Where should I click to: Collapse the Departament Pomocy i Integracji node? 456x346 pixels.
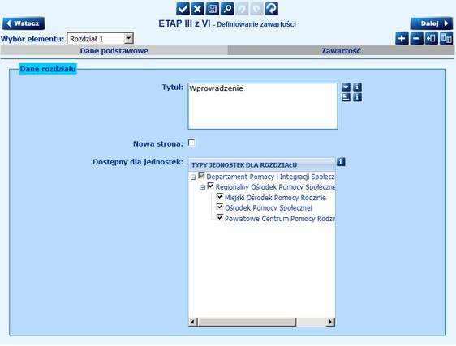(193, 177)
